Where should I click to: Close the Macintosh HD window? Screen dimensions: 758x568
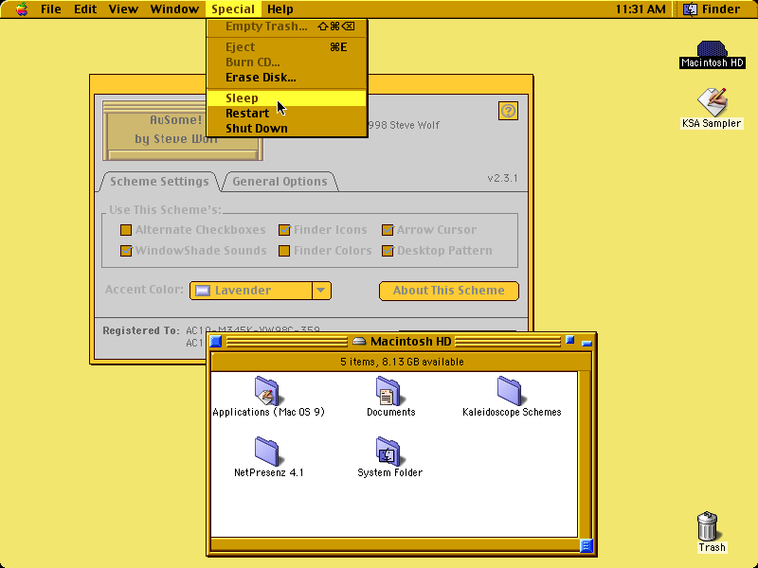tap(216, 342)
